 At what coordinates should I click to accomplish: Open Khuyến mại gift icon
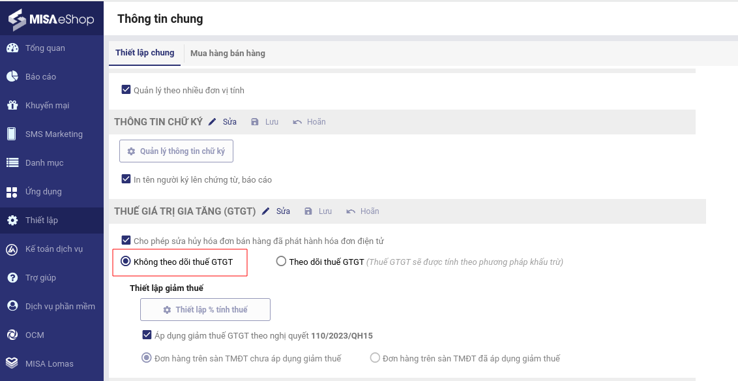(x=12, y=106)
